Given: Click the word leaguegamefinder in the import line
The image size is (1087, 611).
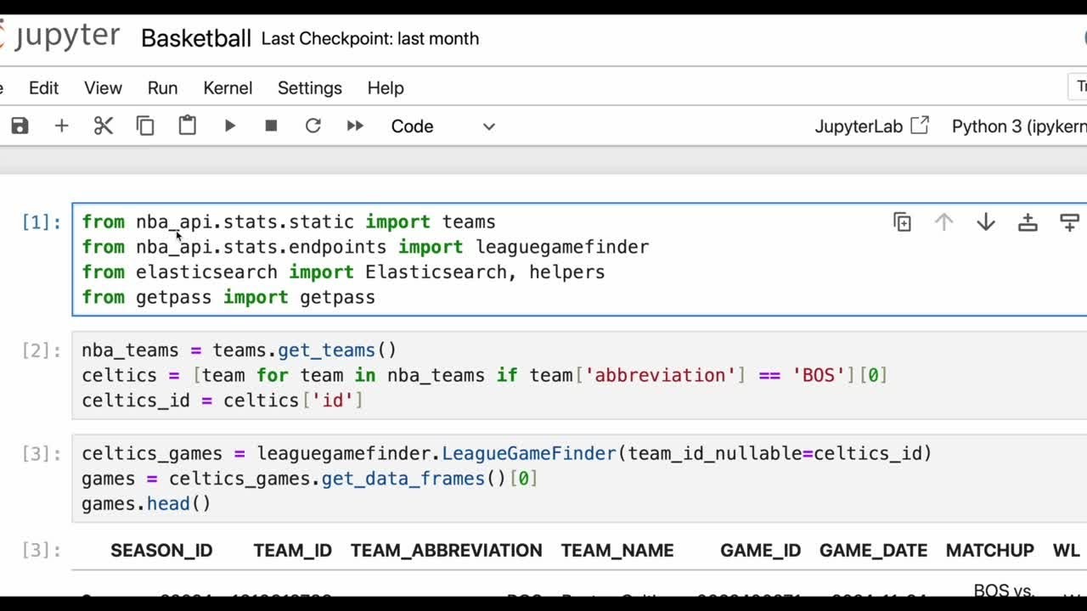Looking at the screenshot, I should [562, 247].
